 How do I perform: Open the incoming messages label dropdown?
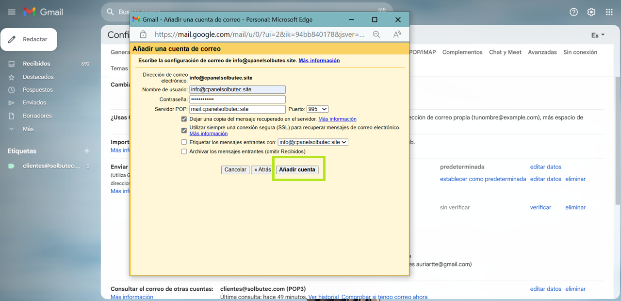tap(312, 142)
